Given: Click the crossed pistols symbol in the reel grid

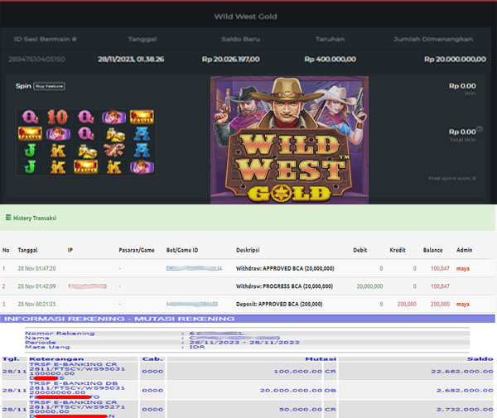Looking at the screenshot, I should click(113, 151).
